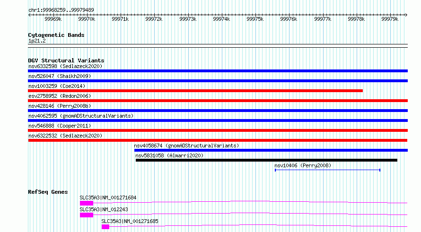
Task: Click the 99970k ruler position
Action: (x=87, y=19)
